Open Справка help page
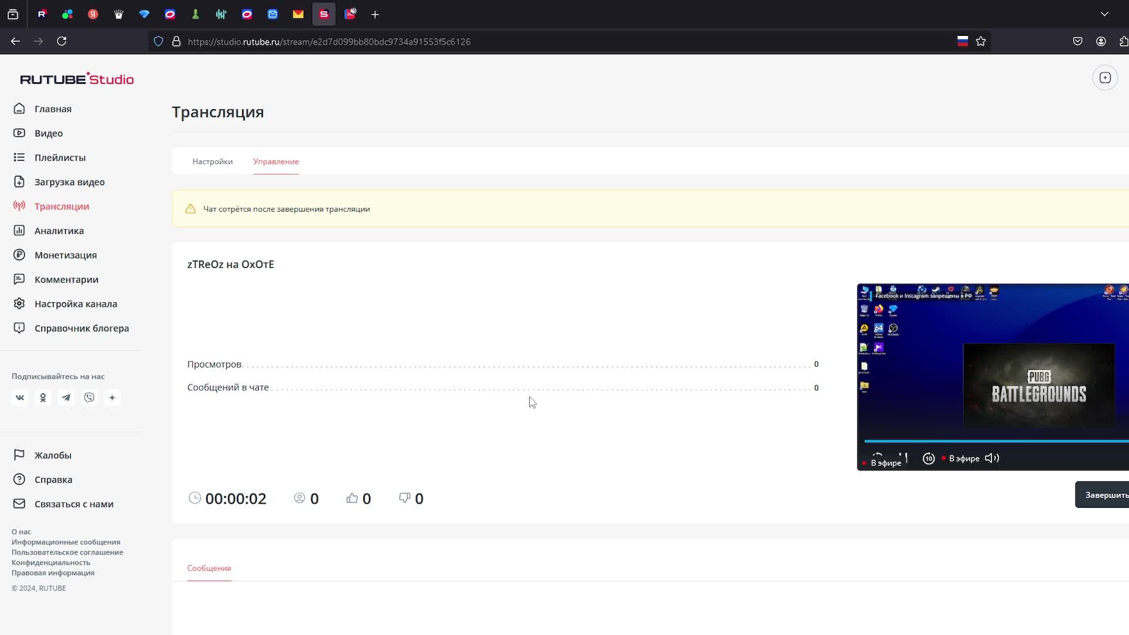 coord(43,479)
